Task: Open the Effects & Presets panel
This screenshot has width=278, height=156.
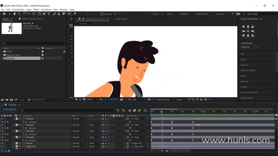Action: [248, 70]
